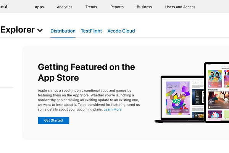This screenshot has width=229, height=153.
Task: Open Users and Access
Action: (x=180, y=7)
